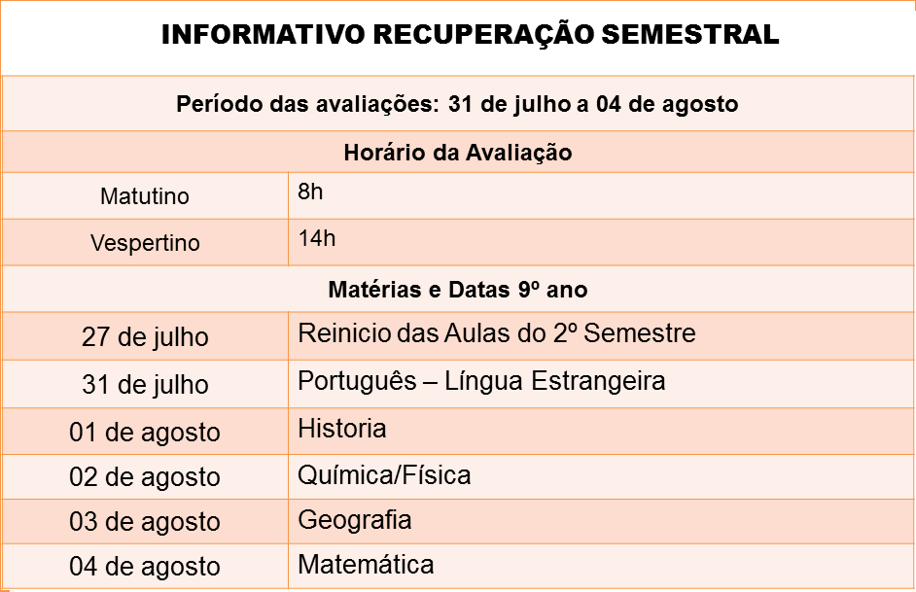916x592 pixels.
Task: Select the 02 de agosto date cell
Action: [145, 476]
